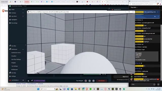Image resolution: width=162 pixels, height=91 pixels.
Task: Click the Live timer status indicator
Action: tap(116, 10)
